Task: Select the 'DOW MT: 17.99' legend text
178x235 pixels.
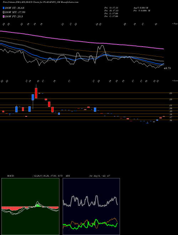Action: coord(15,12)
